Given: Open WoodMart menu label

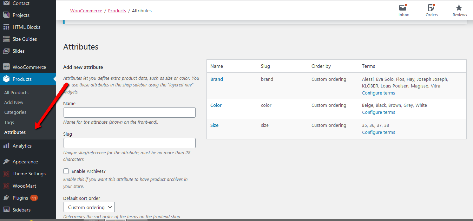Looking at the screenshot, I should [x=24, y=186].
